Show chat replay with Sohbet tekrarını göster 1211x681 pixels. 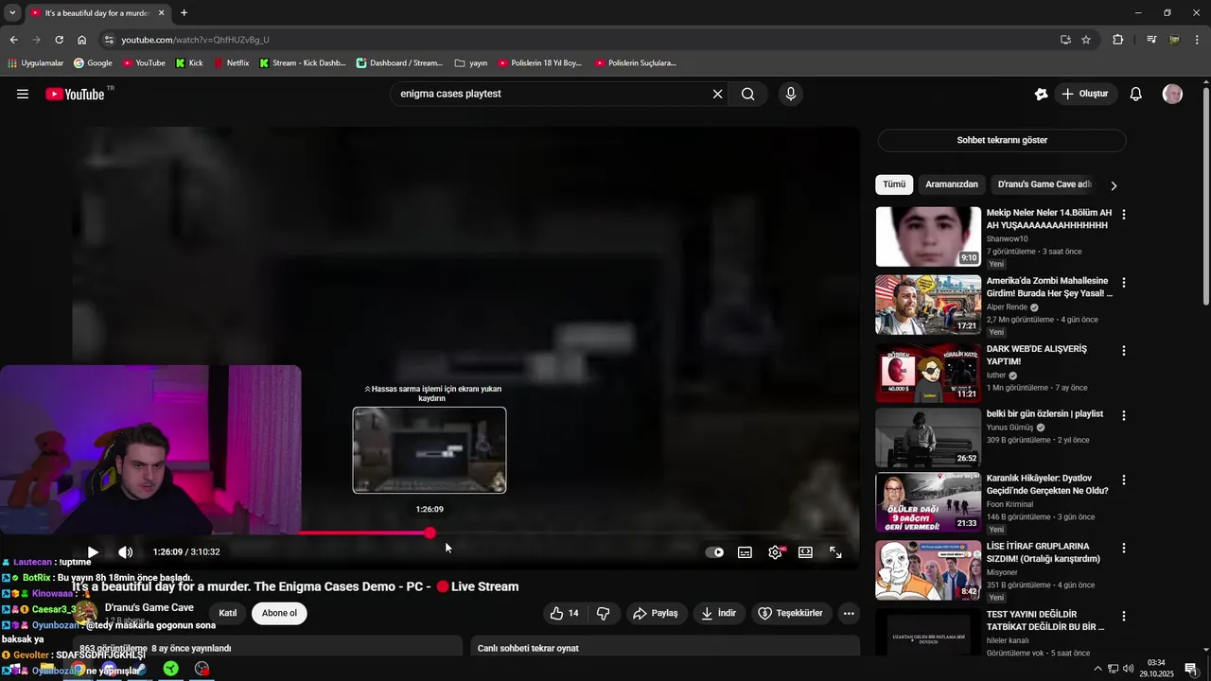pos(1002,140)
